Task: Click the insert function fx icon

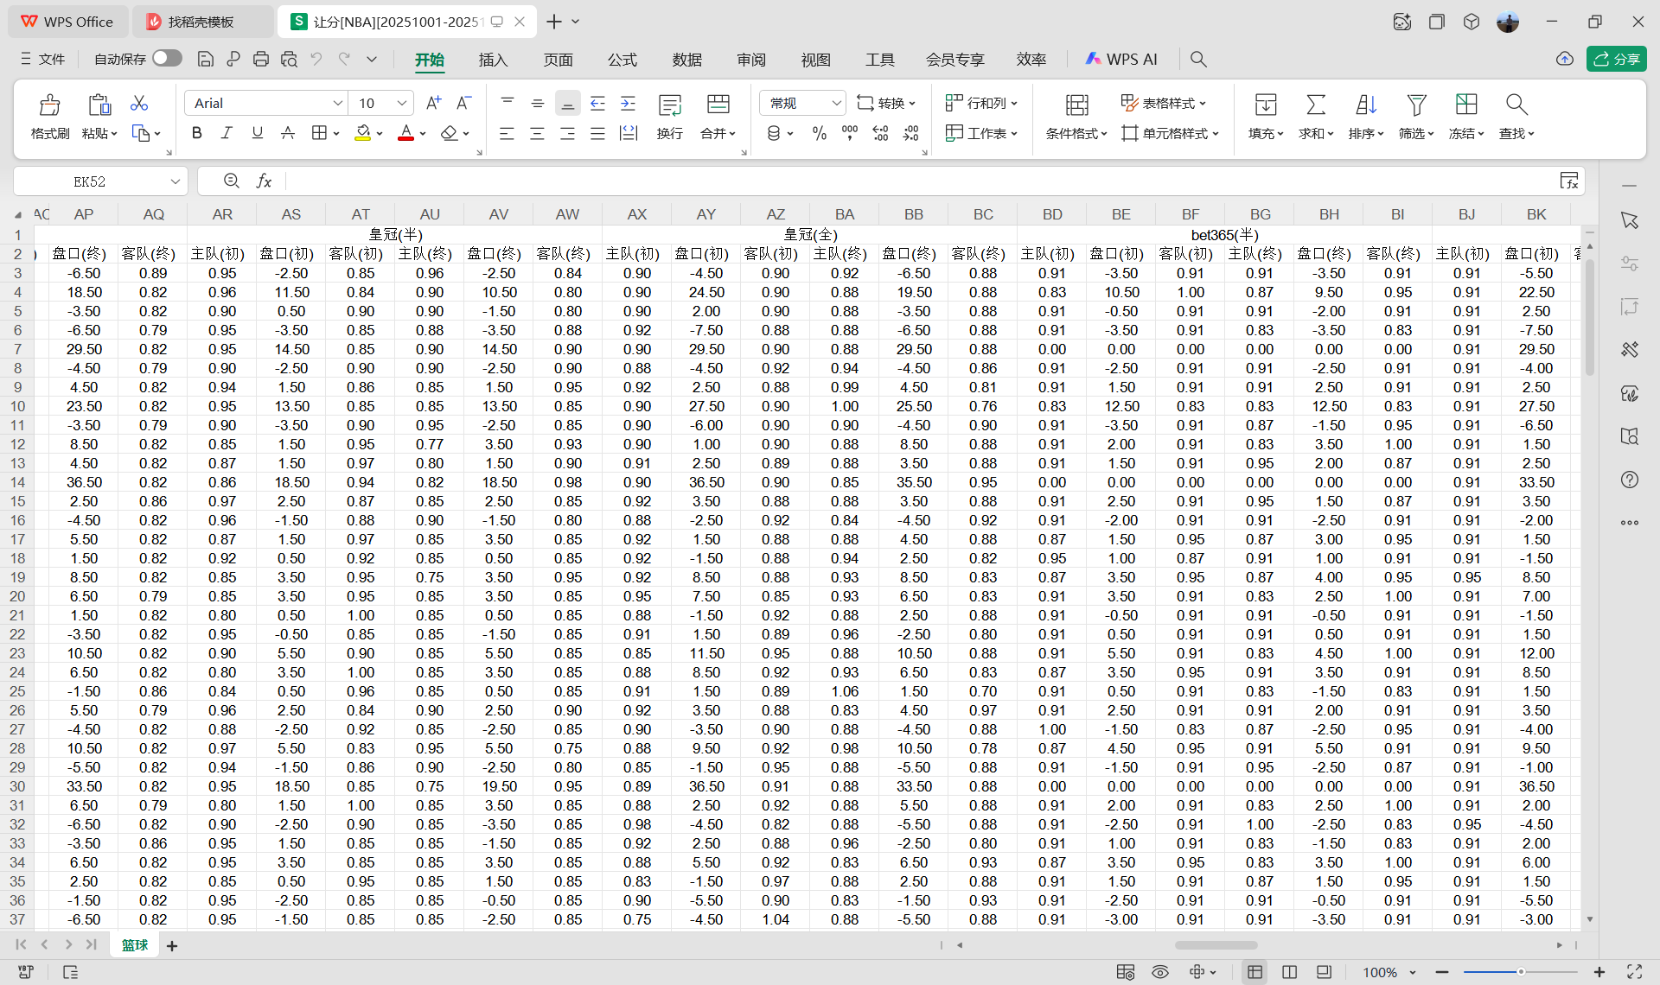Action: coord(264,181)
